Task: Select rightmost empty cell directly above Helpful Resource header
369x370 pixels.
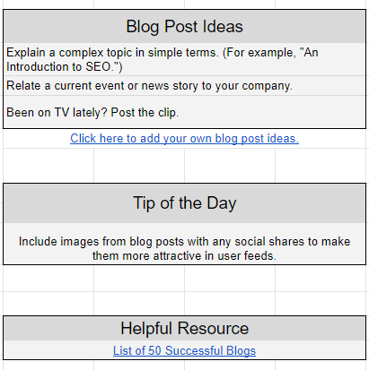Action: click(321, 303)
